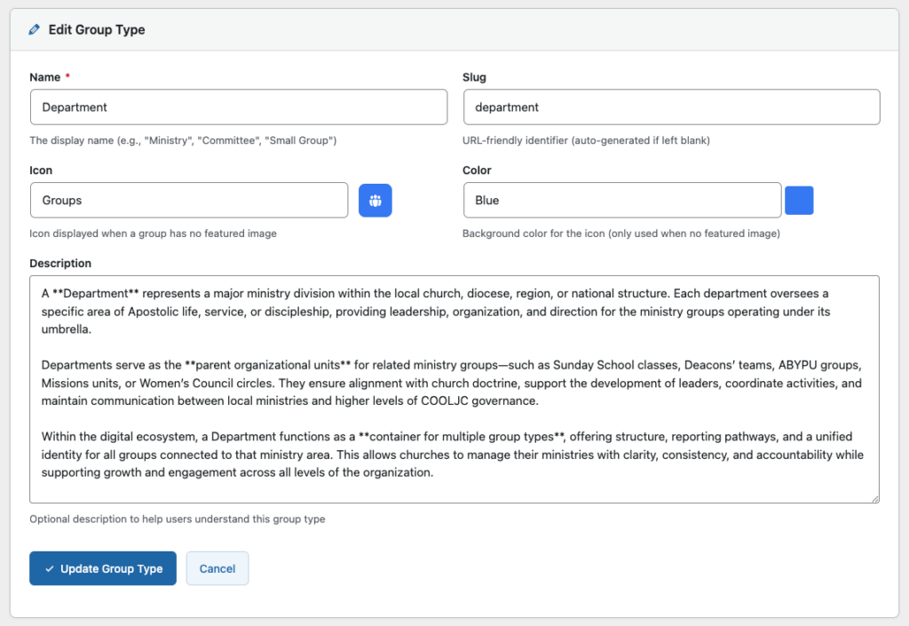Focus the Name field containing Department
The image size is (909, 626).
point(238,107)
